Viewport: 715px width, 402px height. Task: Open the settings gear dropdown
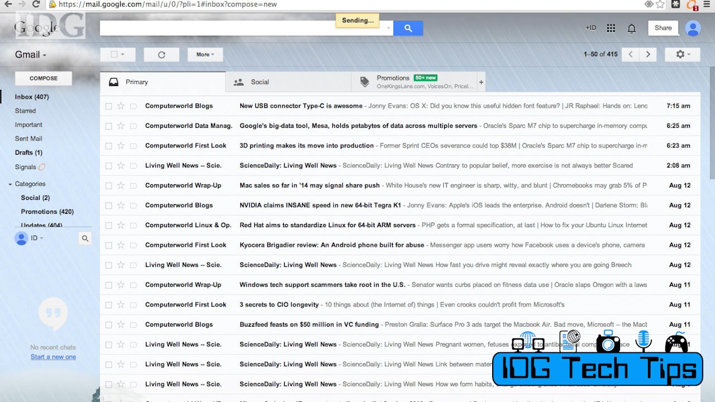point(683,54)
